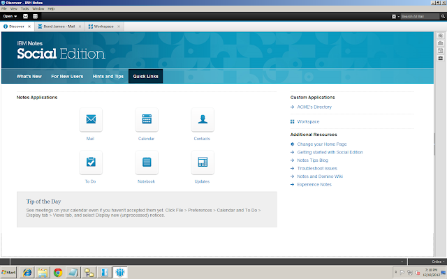Open Notes and Domino Wiki link
The width and height of the screenshot is (447, 279).
click(x=320, y=176)
